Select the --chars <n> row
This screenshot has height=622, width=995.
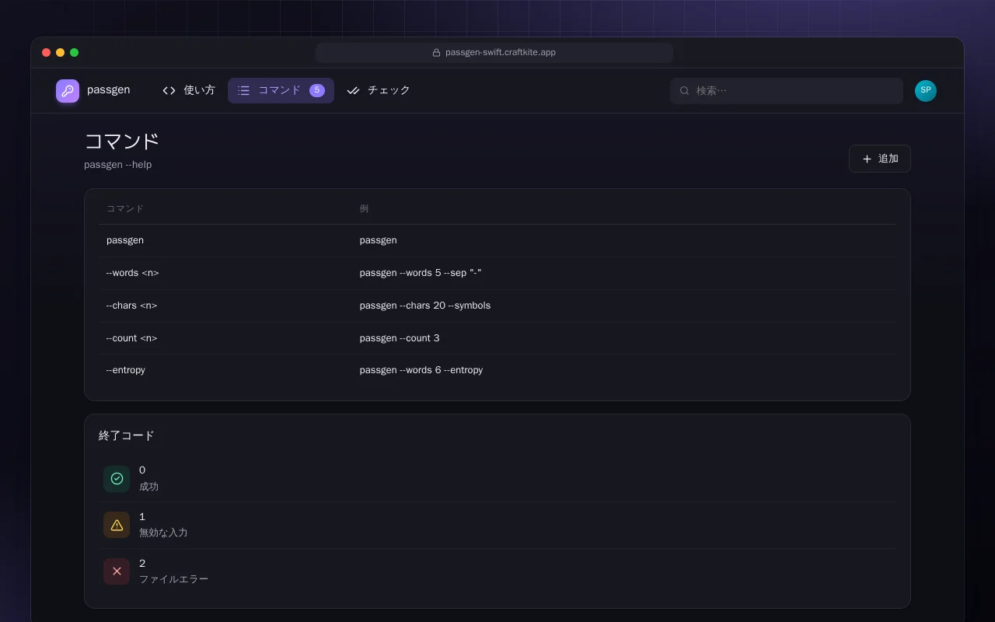(x=497, y=306)
